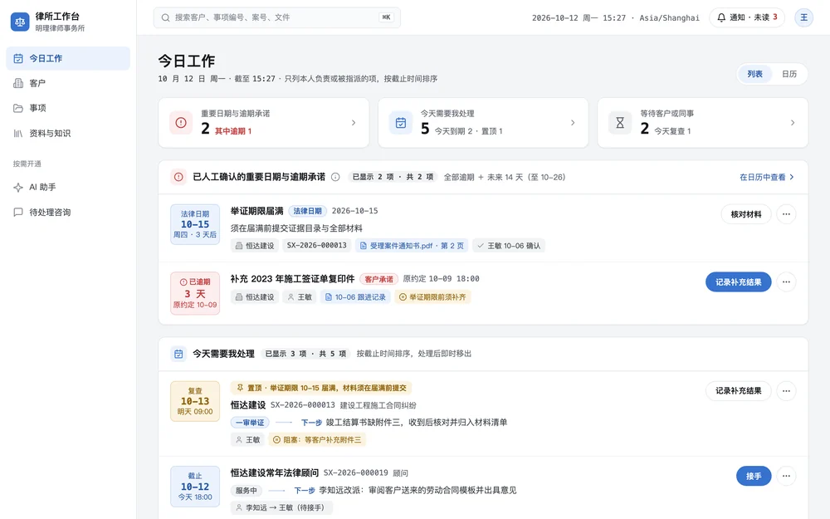Expand chevron on the 重要日期与逾期承诺 card
The height and width of the screenshot is (519, 830).
click(354, 122)
